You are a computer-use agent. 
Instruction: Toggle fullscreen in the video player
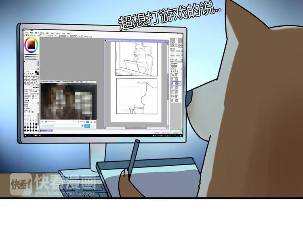pyautogui.click(x=95, y=122)
